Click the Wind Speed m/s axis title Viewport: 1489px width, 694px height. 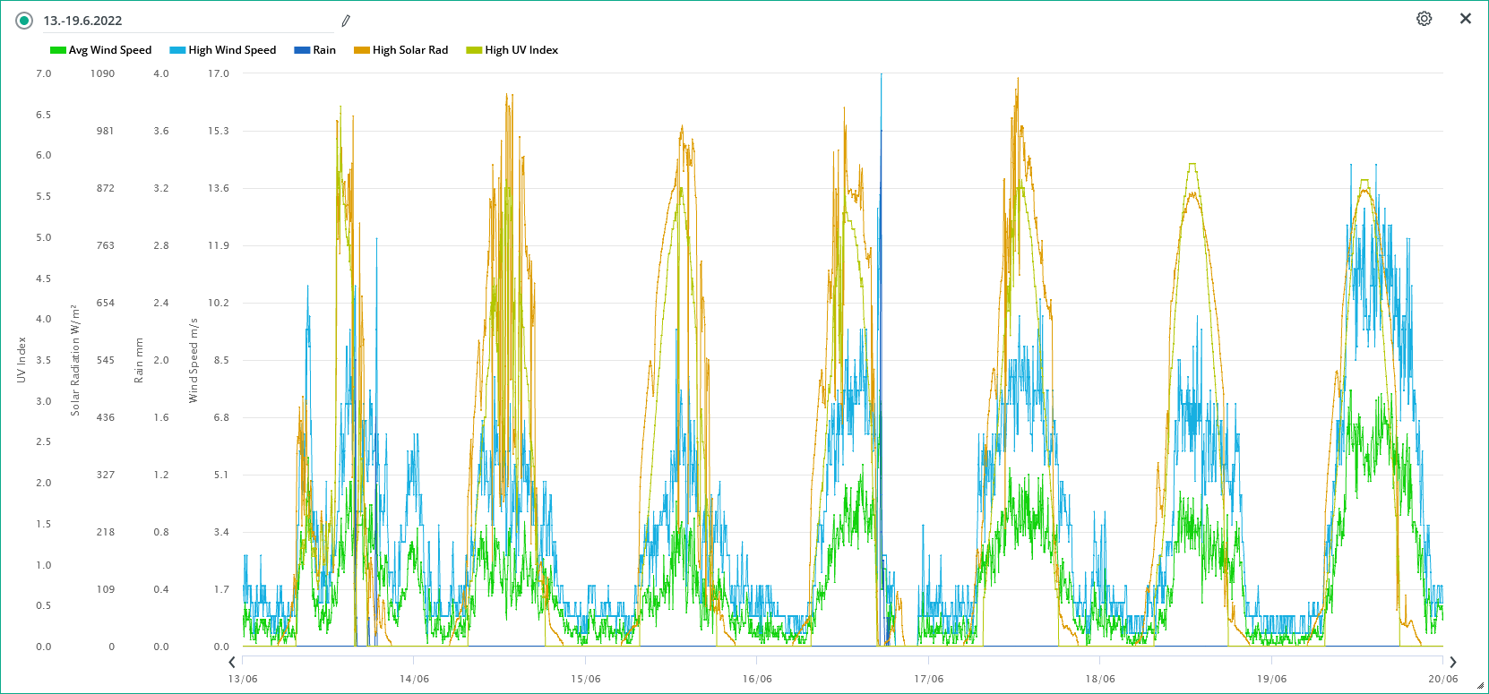tap(194, 360)
